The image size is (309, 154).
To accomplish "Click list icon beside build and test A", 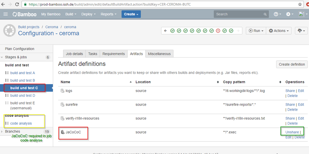I will pos(7,73).
